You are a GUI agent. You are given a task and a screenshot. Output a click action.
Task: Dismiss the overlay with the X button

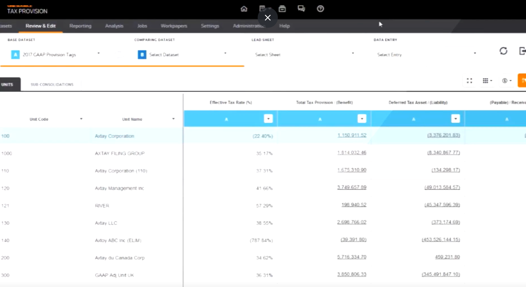point(267,18)
